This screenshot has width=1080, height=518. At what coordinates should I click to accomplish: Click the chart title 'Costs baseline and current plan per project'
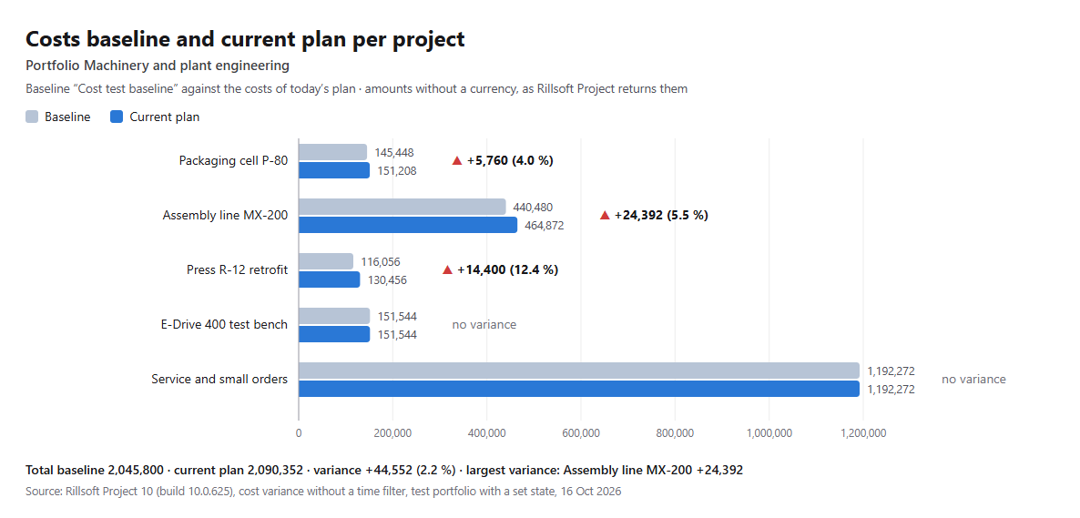coord(245,39)
